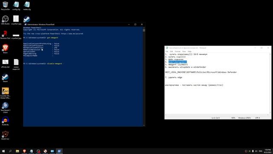Click the MemoryCompression row in PowerShell output

pos(41,50)
